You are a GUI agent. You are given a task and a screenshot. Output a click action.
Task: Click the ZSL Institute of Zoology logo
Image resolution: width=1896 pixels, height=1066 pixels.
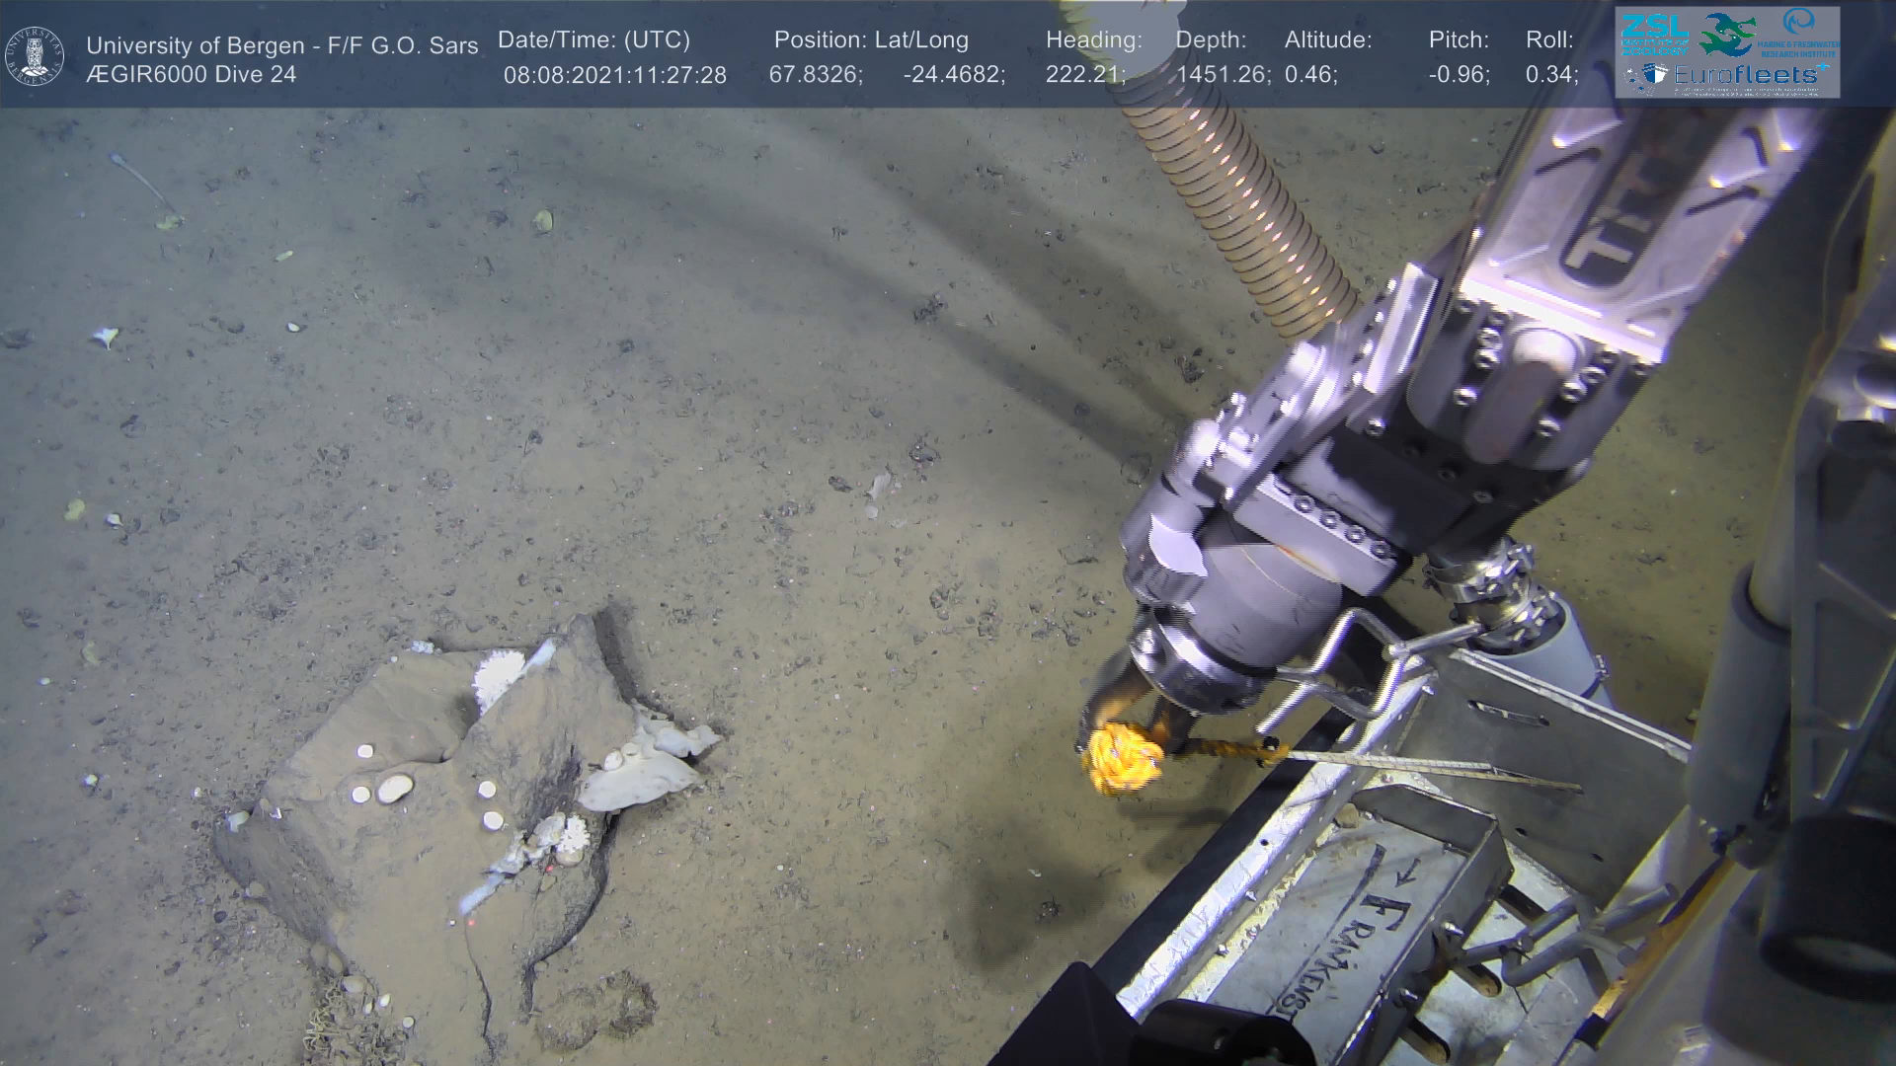1654,35
